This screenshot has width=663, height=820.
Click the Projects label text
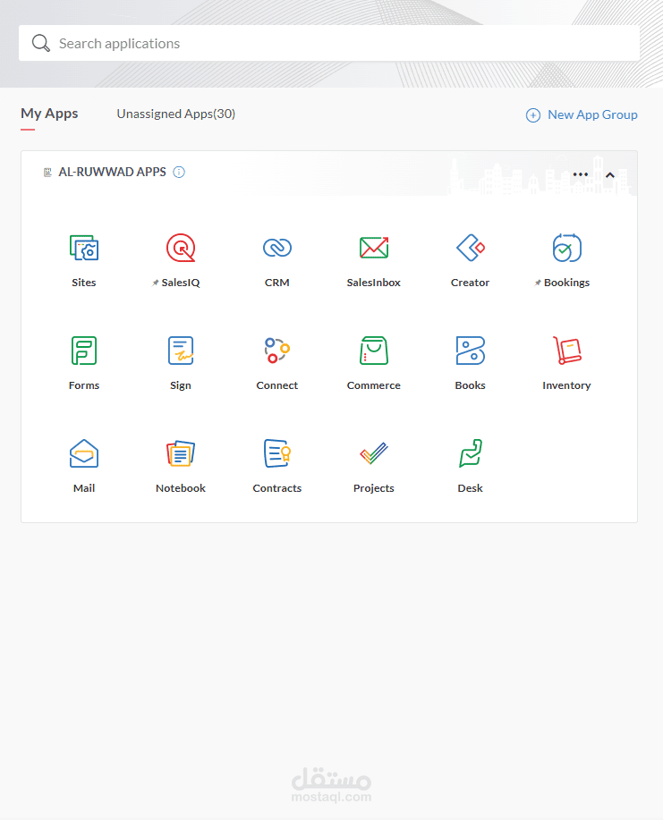(374, 488)
